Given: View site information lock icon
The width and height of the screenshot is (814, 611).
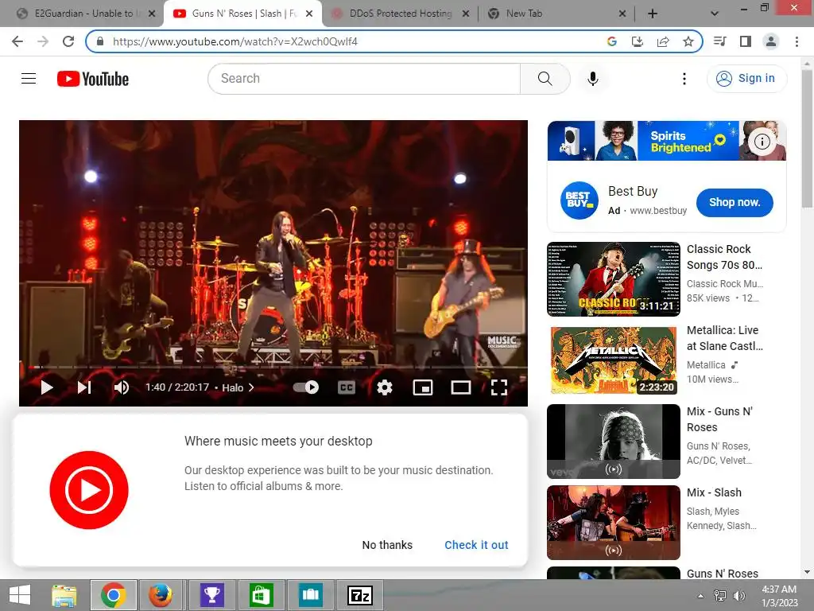Looking at the screenshot, I should (x=100, y=41).
